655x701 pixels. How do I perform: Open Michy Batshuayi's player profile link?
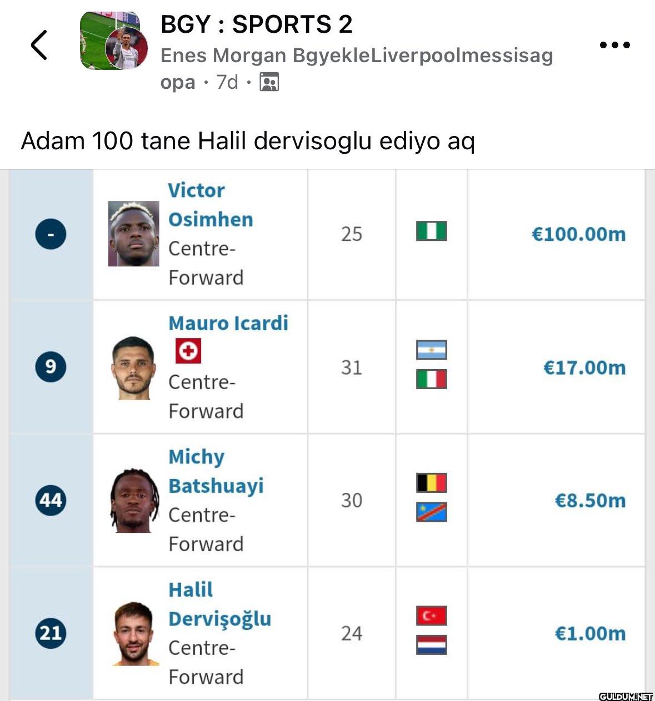216,471
